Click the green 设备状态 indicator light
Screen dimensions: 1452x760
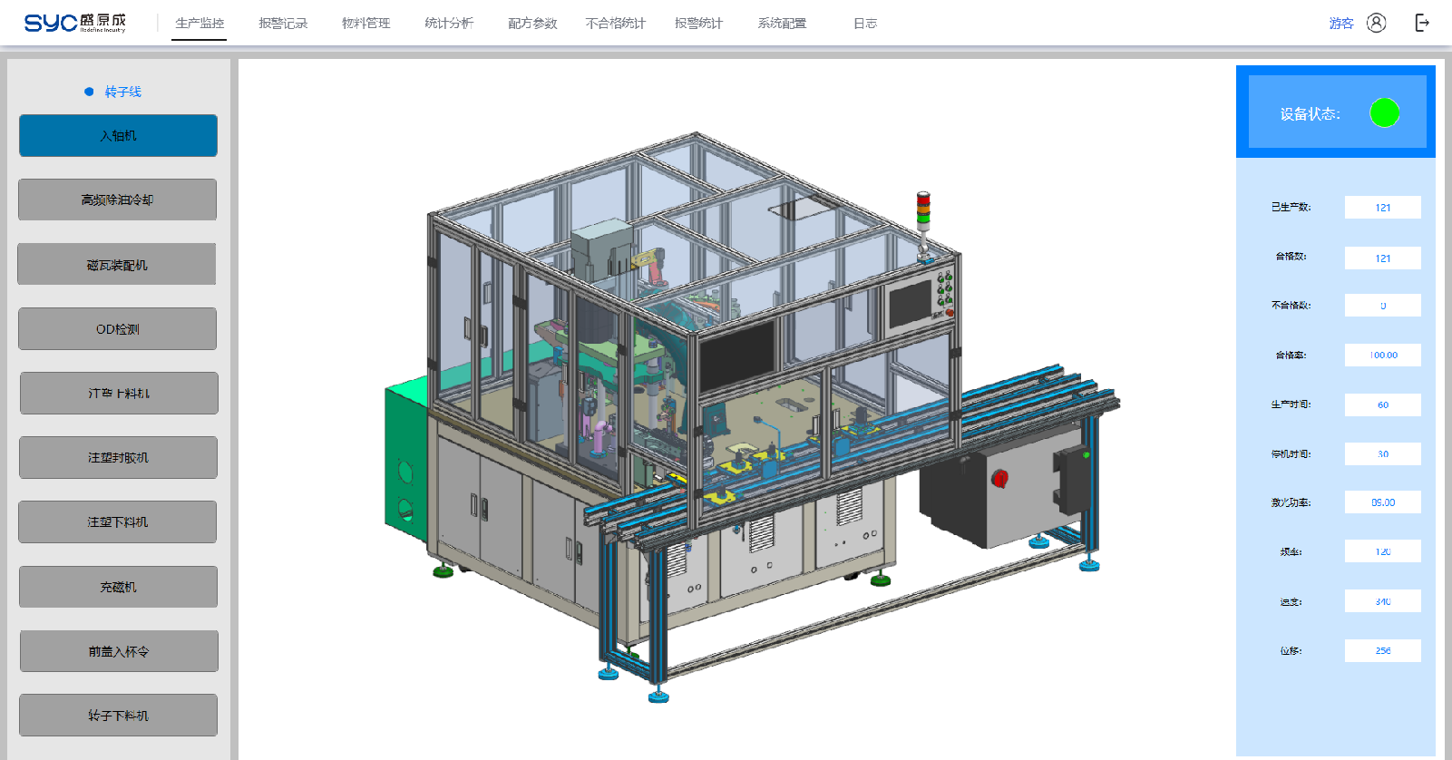click(x=1384, y=112)
